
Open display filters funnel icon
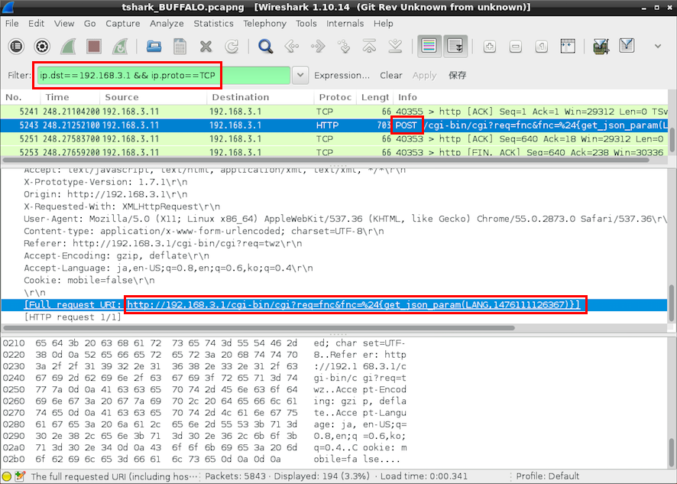pyautogui.click(x=627, y=46)
